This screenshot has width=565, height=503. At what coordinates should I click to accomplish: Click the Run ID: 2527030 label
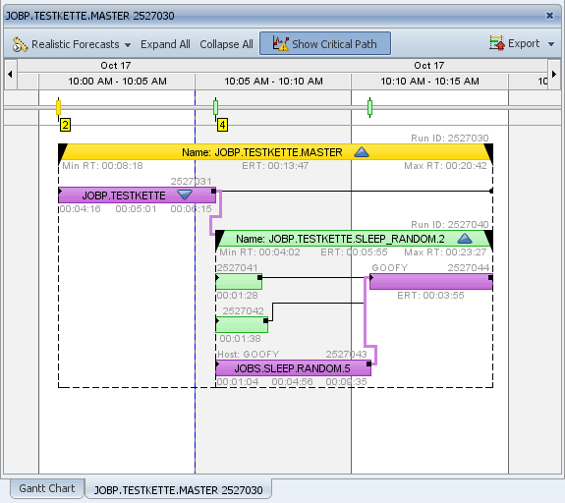[450, 138]
